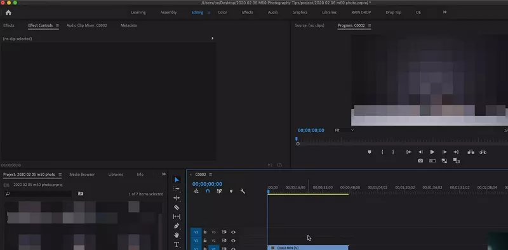The height and width of the screenshot is (250, 508).
Task: Select the Ripple Edit tool
Action: tap(177, 198)
